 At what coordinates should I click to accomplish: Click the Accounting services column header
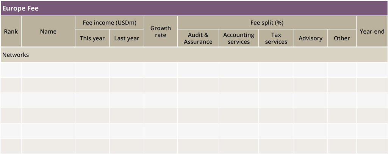pyautogui.click(x=239, y=38)
